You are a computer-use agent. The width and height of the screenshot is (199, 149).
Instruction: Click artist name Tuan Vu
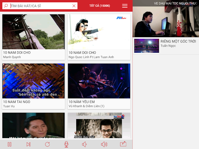pyautogui.click(x=9, y=106)
